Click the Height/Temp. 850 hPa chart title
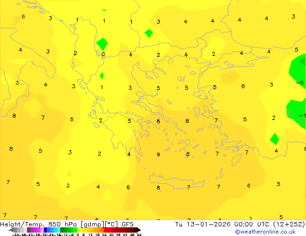Image resolution: width=306 pixels, height=236 pixels. click(67, 224)
